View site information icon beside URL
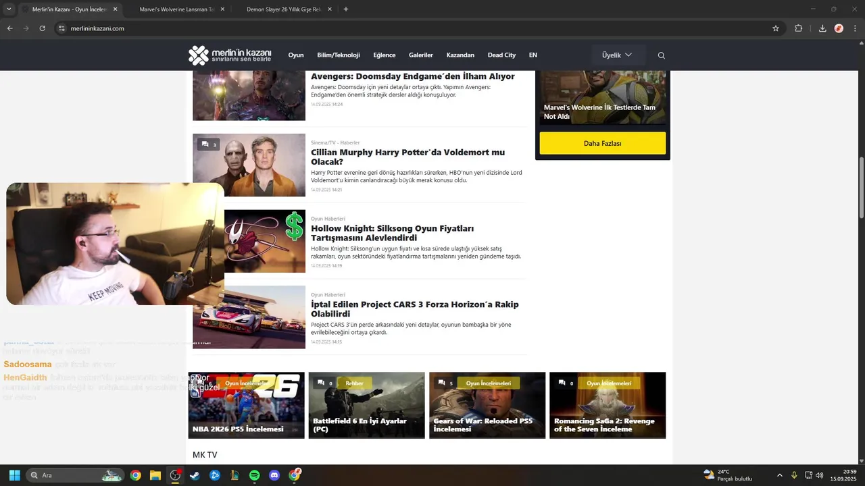The height and width of the screenshot is (486, 865). point(61,28)
